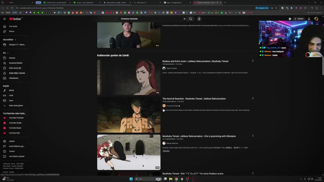Open Rudeus and Eris's mom video thumbnail
The image size is (324, 182).
tap(129, 77)
